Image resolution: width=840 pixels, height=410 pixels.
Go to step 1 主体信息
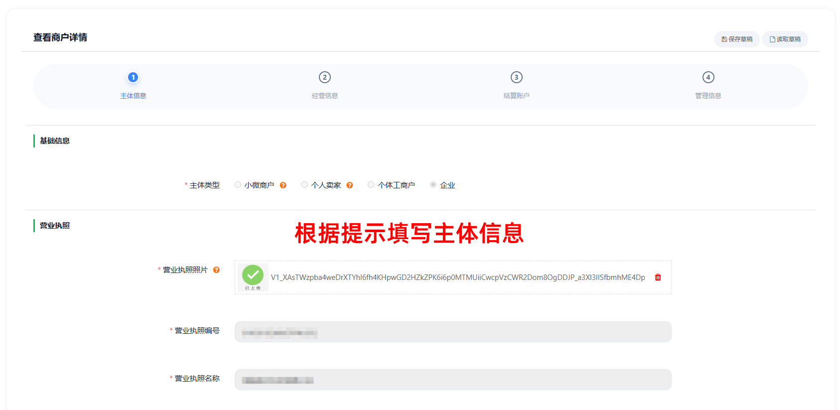click(x=133, y=85)
